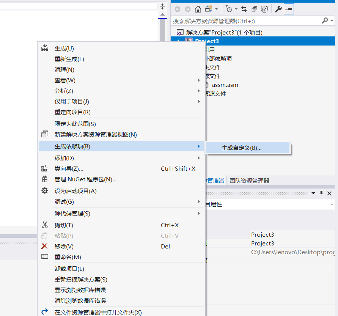
Task: Click the arrow icon beside 在文件资源管理器中打开文件夹
Action: (x=45, y=311)
